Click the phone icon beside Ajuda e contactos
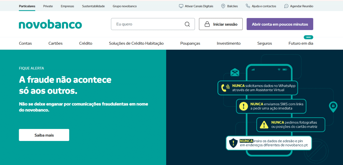The width and height of the screenshot is (343, 165). [248, 6]
